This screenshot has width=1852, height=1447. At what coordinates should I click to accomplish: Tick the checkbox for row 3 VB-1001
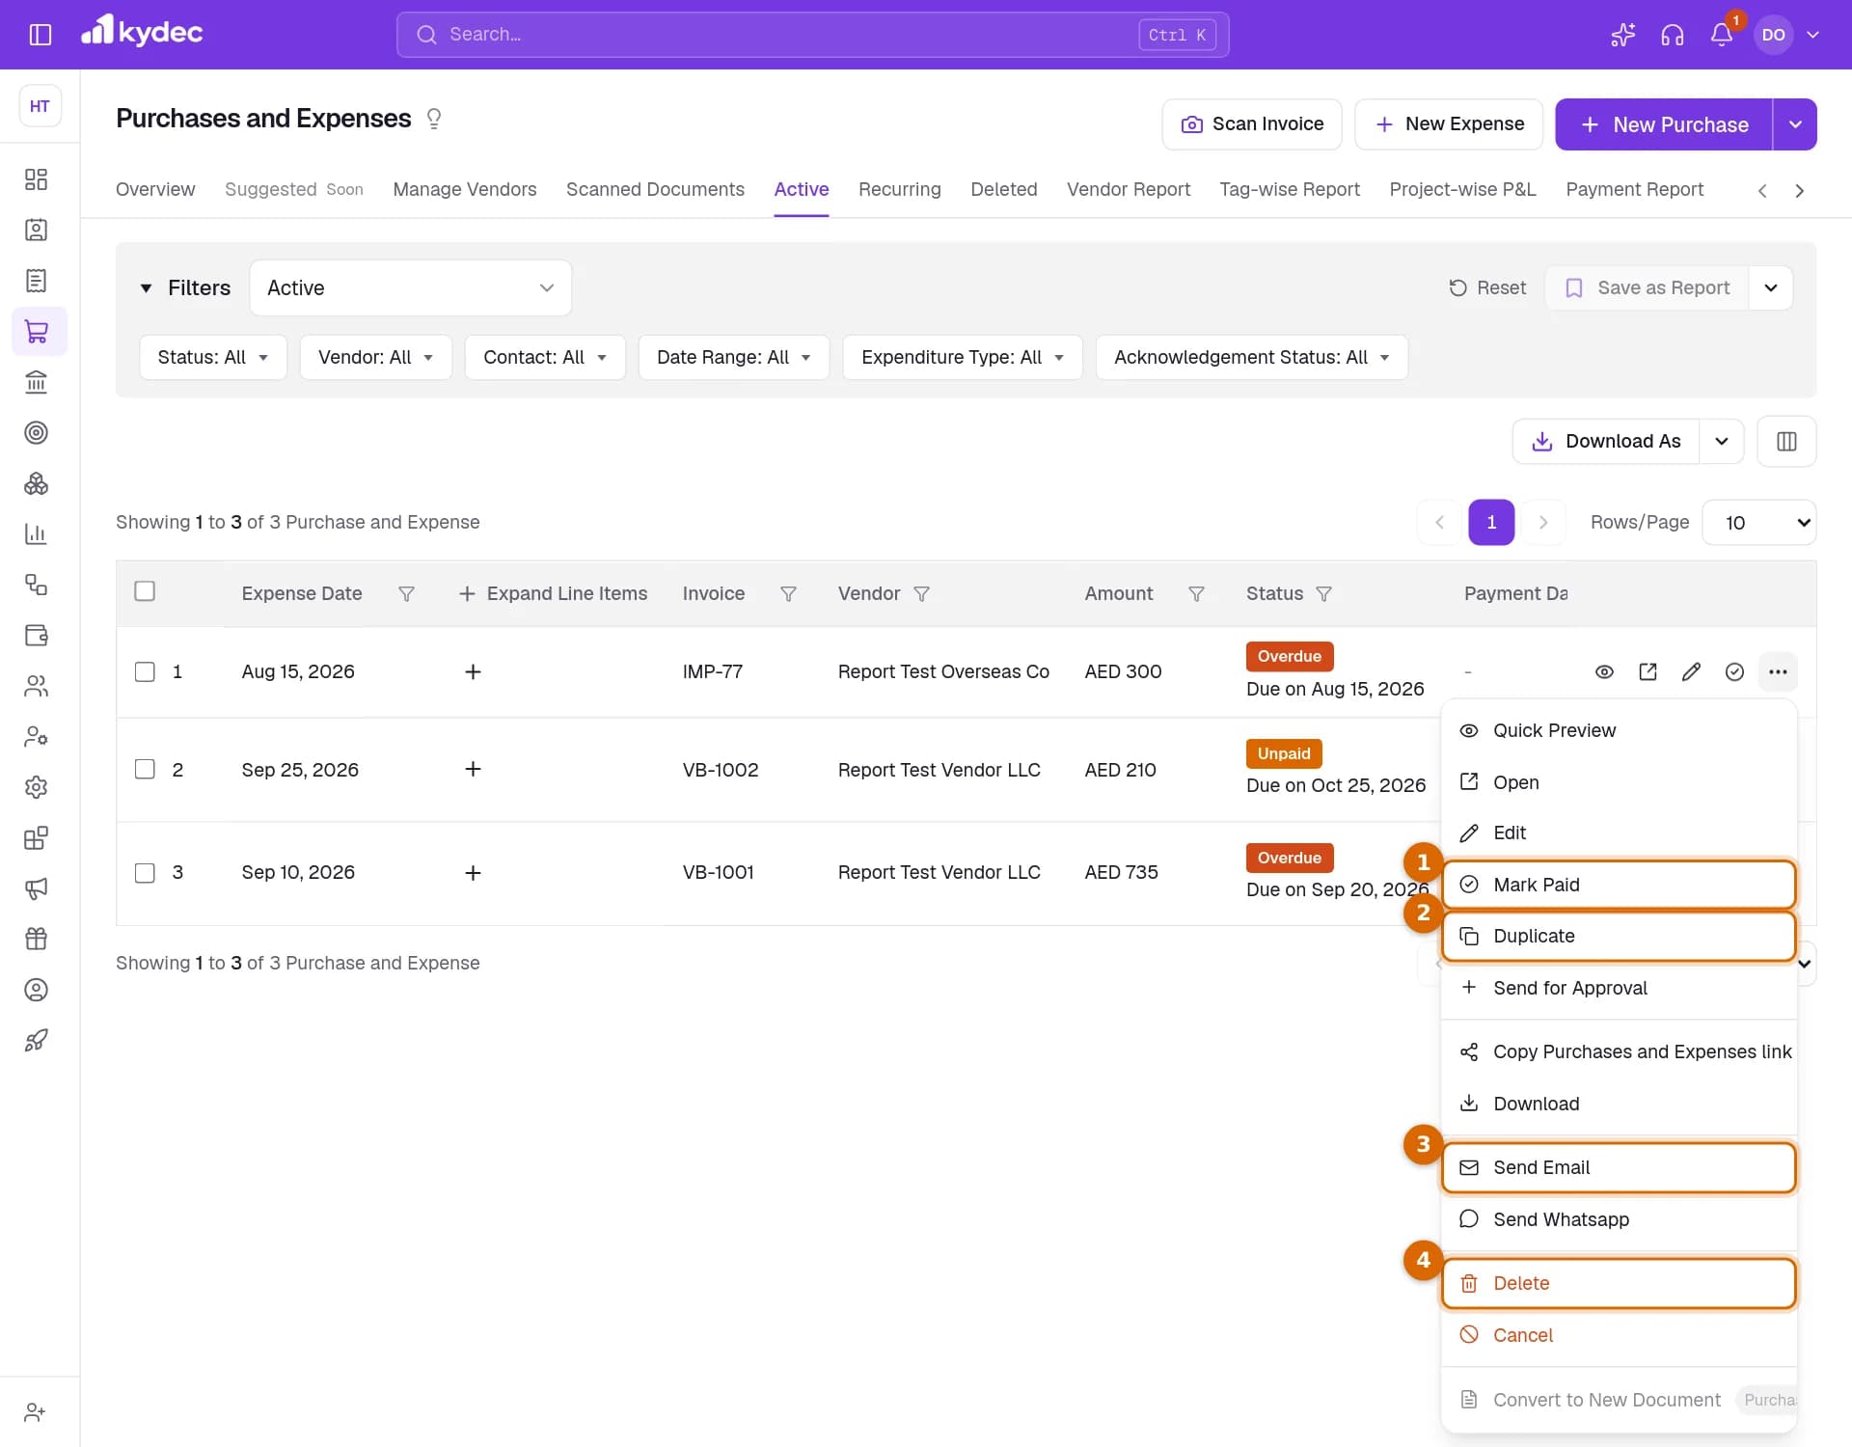[145, 873]
